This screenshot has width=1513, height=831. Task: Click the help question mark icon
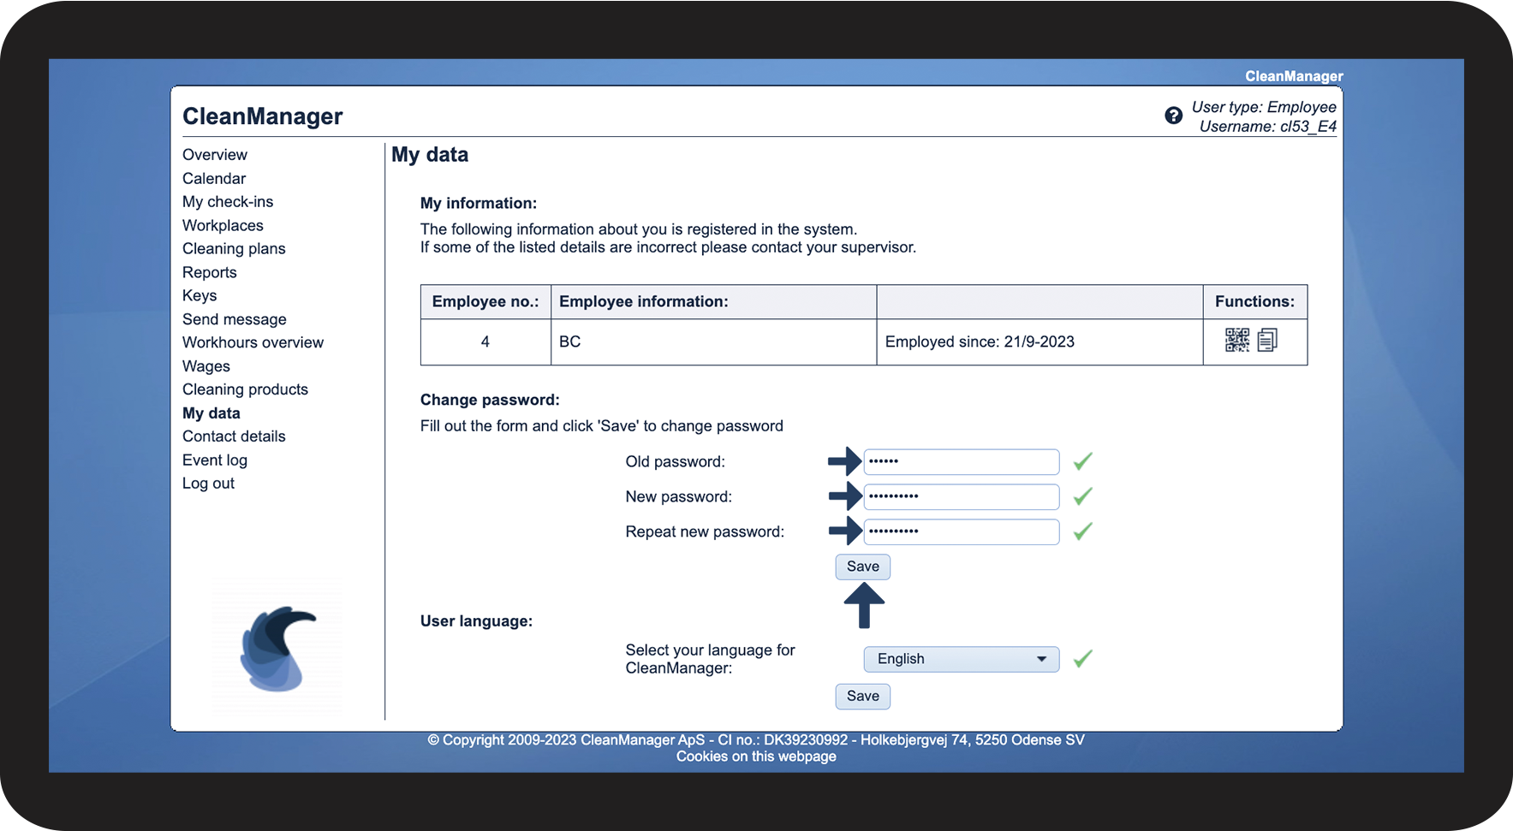[x=1173, y=116]
